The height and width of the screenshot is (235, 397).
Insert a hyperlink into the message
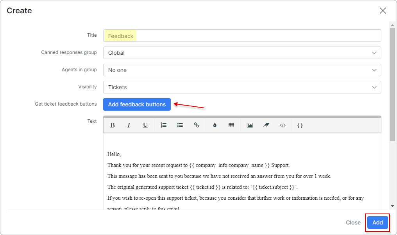click(x=197, y=125)
